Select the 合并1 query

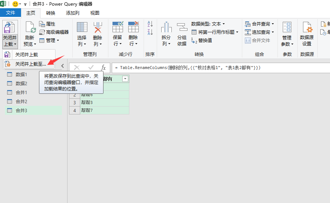[x=33, y=92]
